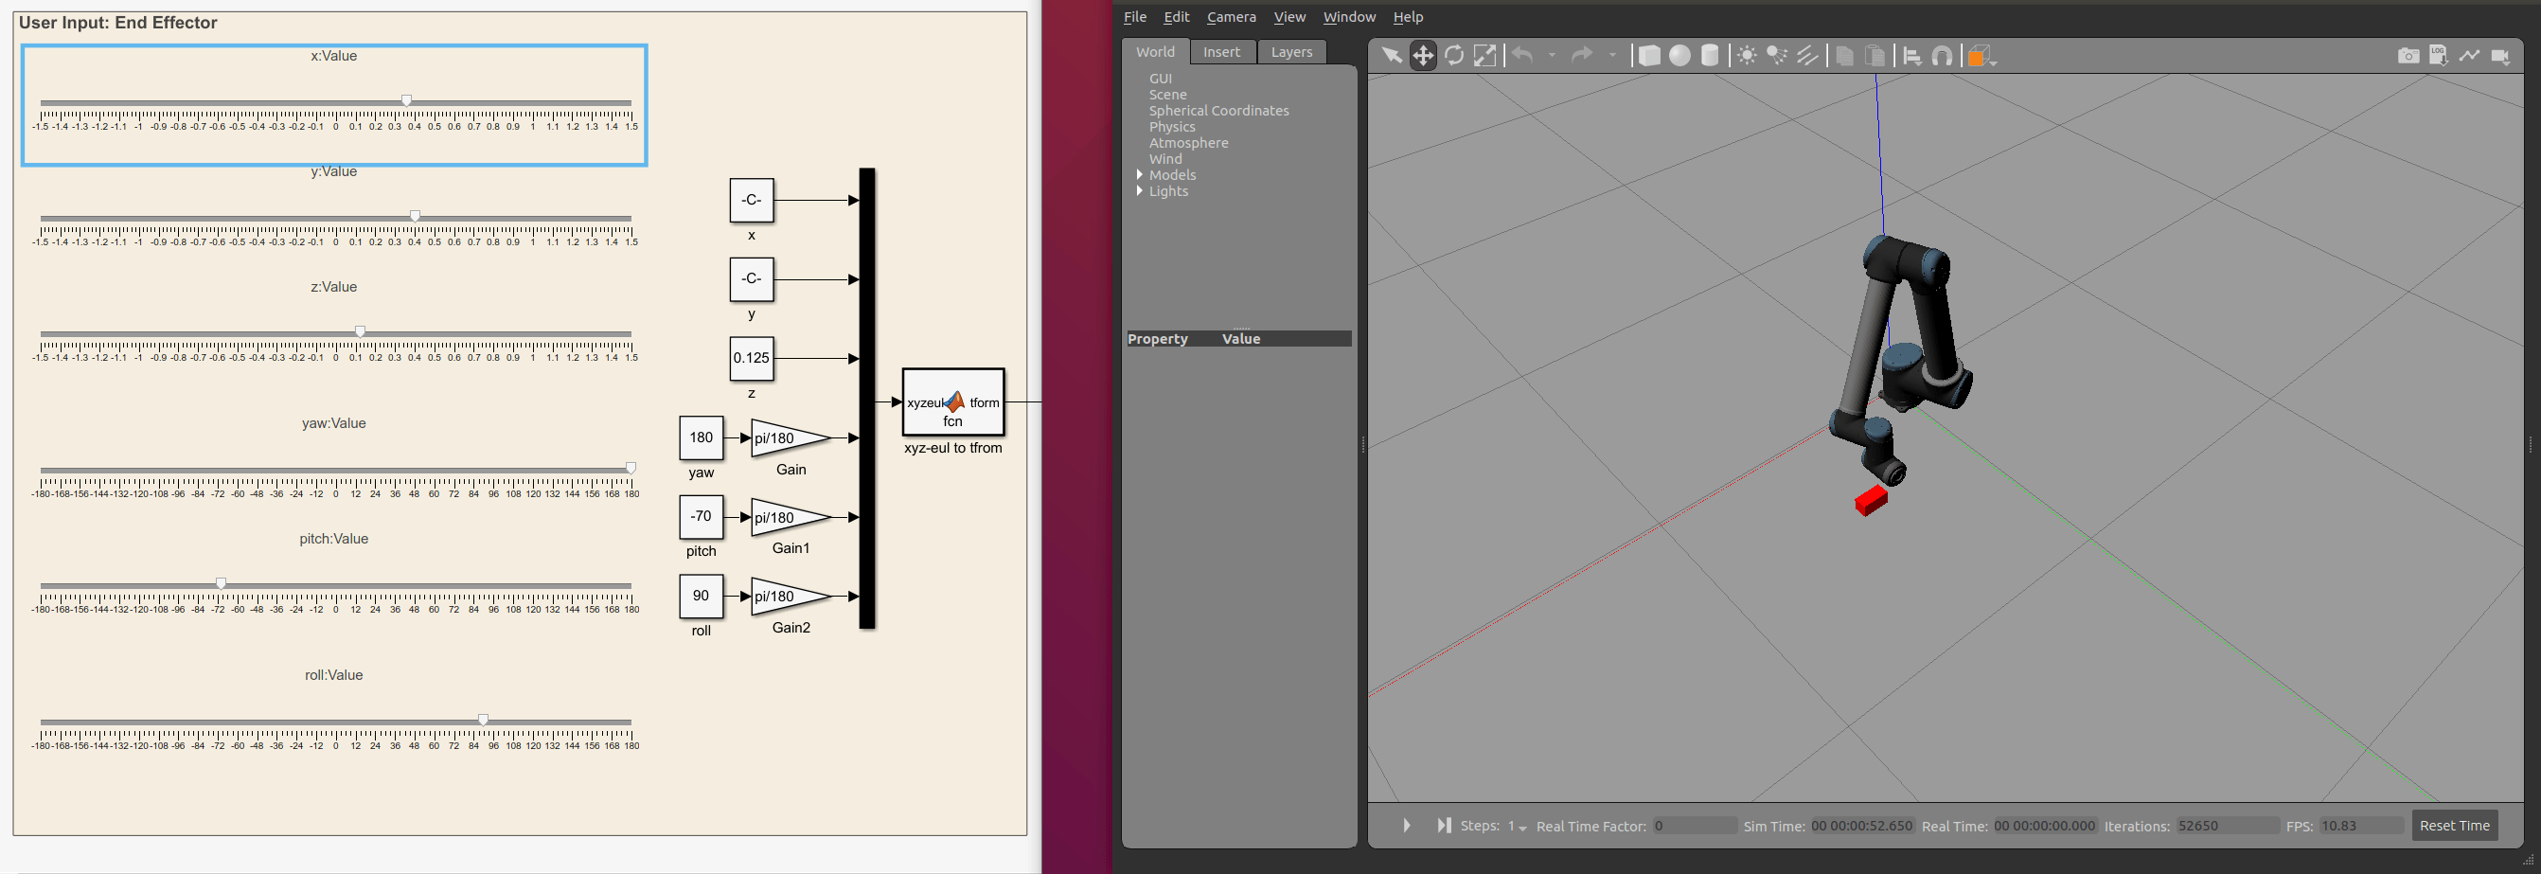The image size is (2541, 874).
Task: Switch to the Layers tab
Action: [x=1291, y=51]
